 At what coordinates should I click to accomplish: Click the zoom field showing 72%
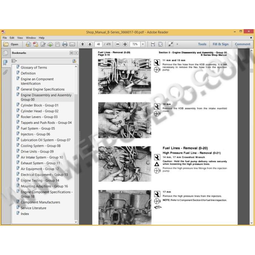pyautogui.click(x=135, y=44)
